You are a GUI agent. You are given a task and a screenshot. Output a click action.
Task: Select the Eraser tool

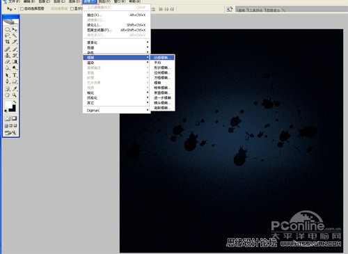[x=8, y=62]
